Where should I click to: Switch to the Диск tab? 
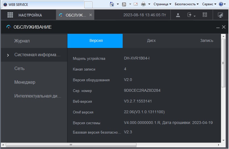point(151,40)
